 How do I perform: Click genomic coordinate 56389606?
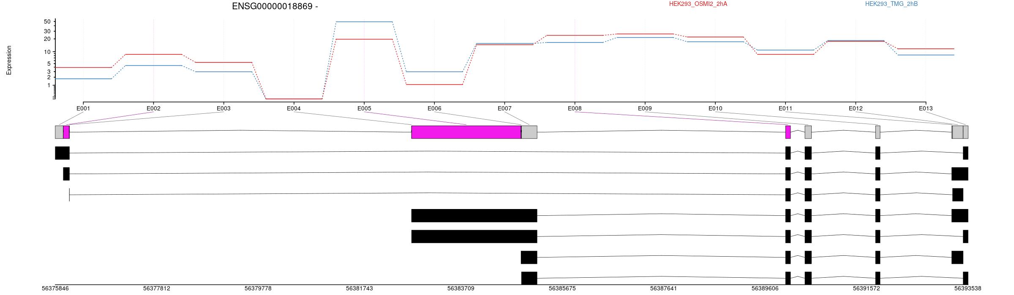click(x=765, y=289)
